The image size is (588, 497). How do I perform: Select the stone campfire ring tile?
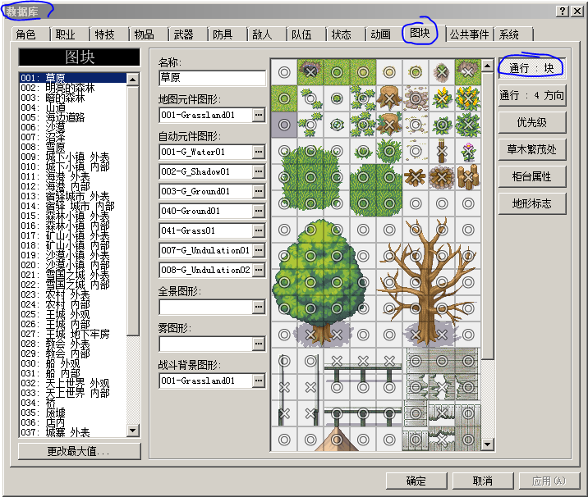point(442,177)
